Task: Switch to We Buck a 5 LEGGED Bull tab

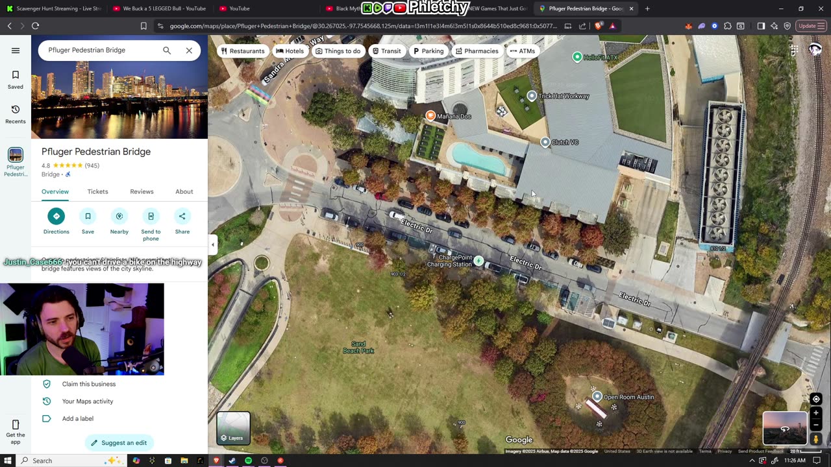Action: (x=160, y=8)
